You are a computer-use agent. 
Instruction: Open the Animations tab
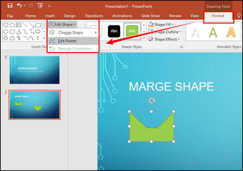[x=122, y=16]
